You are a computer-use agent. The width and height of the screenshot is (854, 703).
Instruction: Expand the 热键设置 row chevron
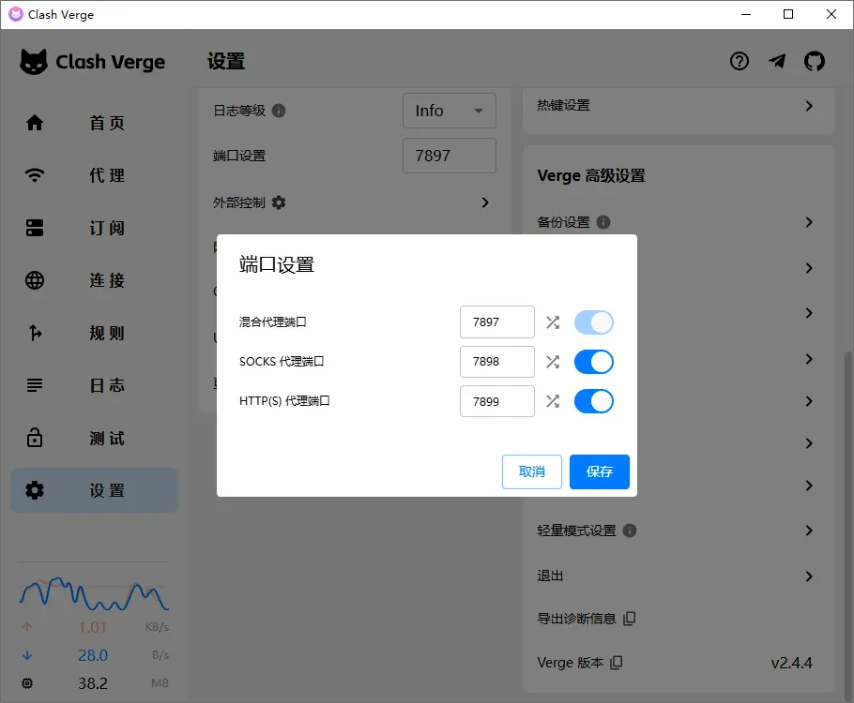coord(809,106)
